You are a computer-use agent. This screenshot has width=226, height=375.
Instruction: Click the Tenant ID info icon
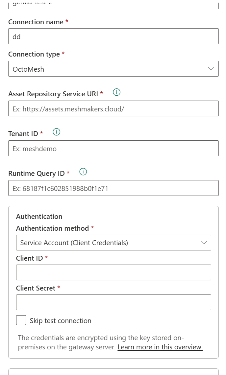[56, 132]
